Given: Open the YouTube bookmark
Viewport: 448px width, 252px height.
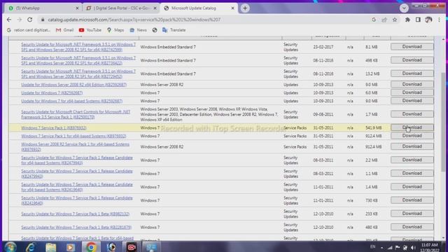Looking at the screenshot, I should pos(90,30).
